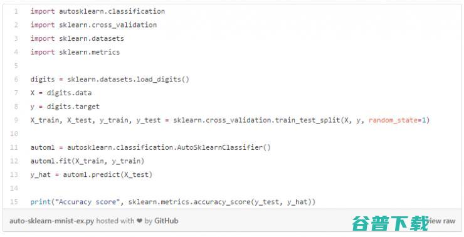Click the automl.fit(X_train, y_train) line
Screen dimensions: 464x237
87,161
